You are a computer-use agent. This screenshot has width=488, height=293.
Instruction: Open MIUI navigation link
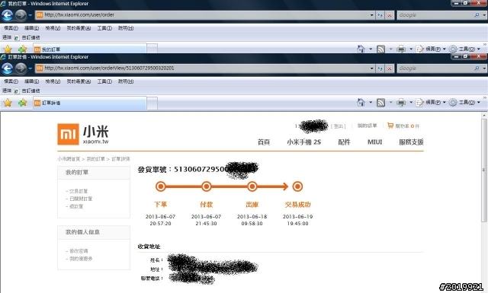point(374,142)
